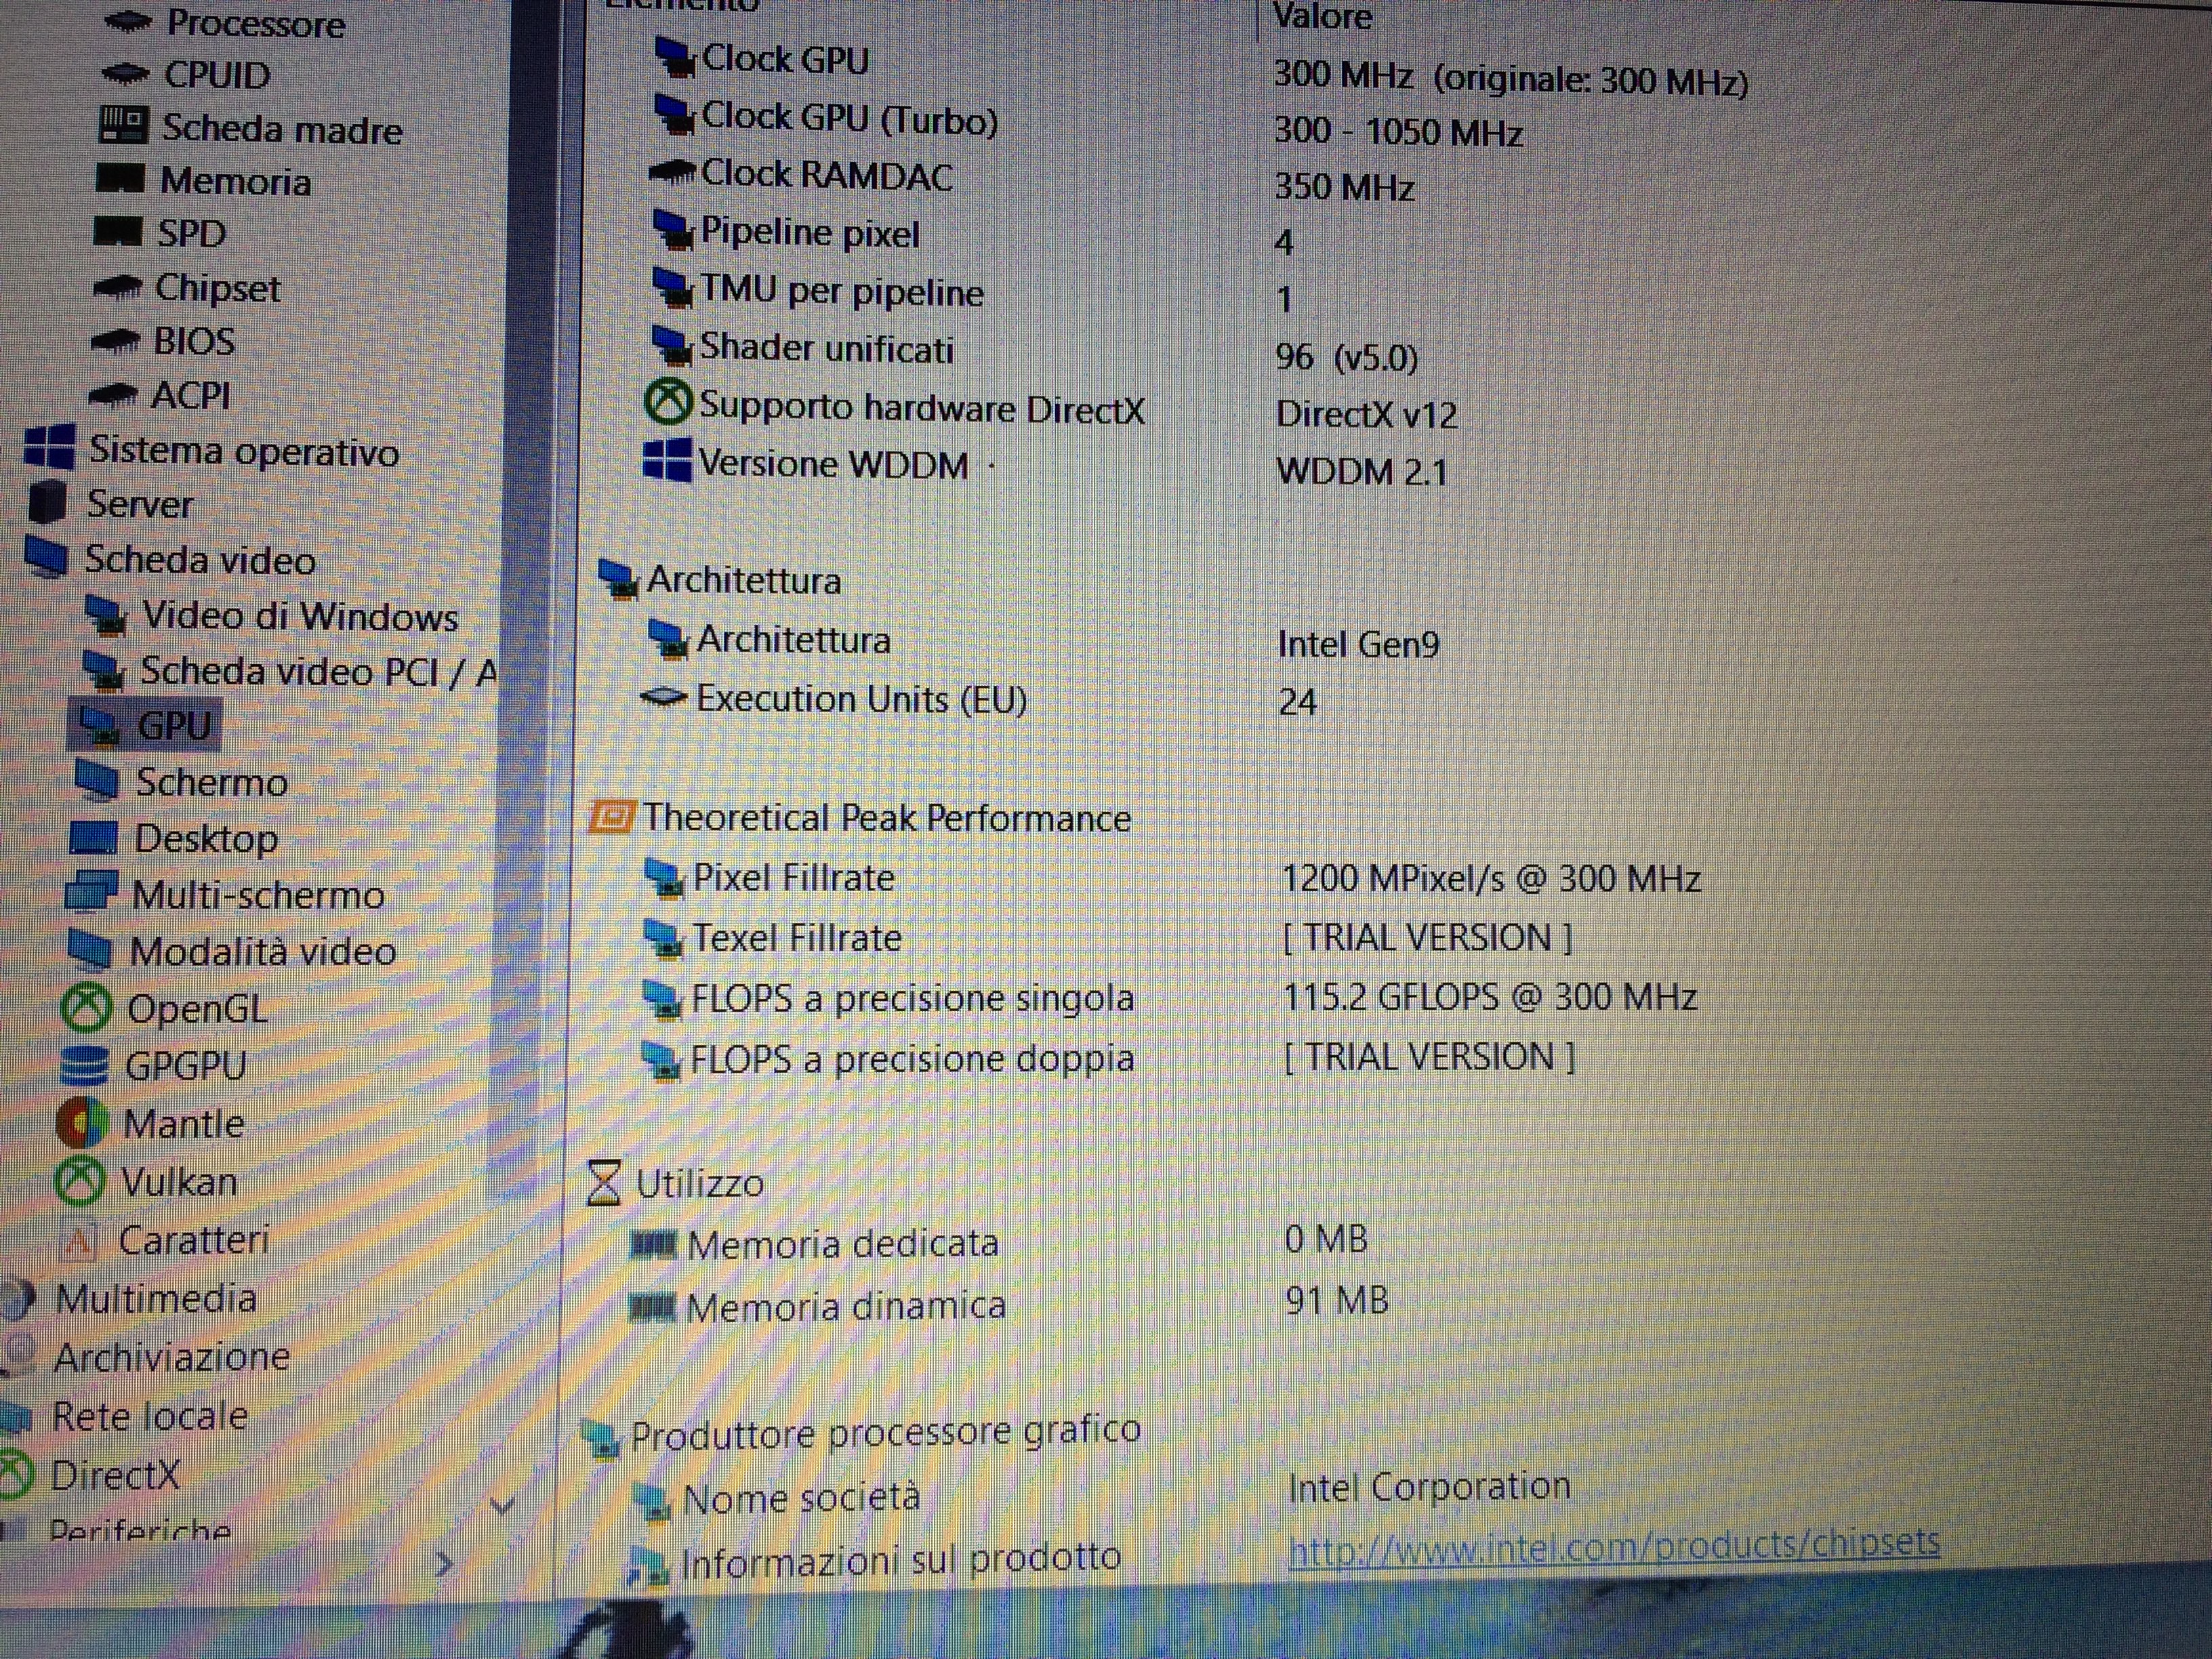
Task: Click the 115.2 GFLOPS @ 300 MHz value
Action: pos(1490,996)
